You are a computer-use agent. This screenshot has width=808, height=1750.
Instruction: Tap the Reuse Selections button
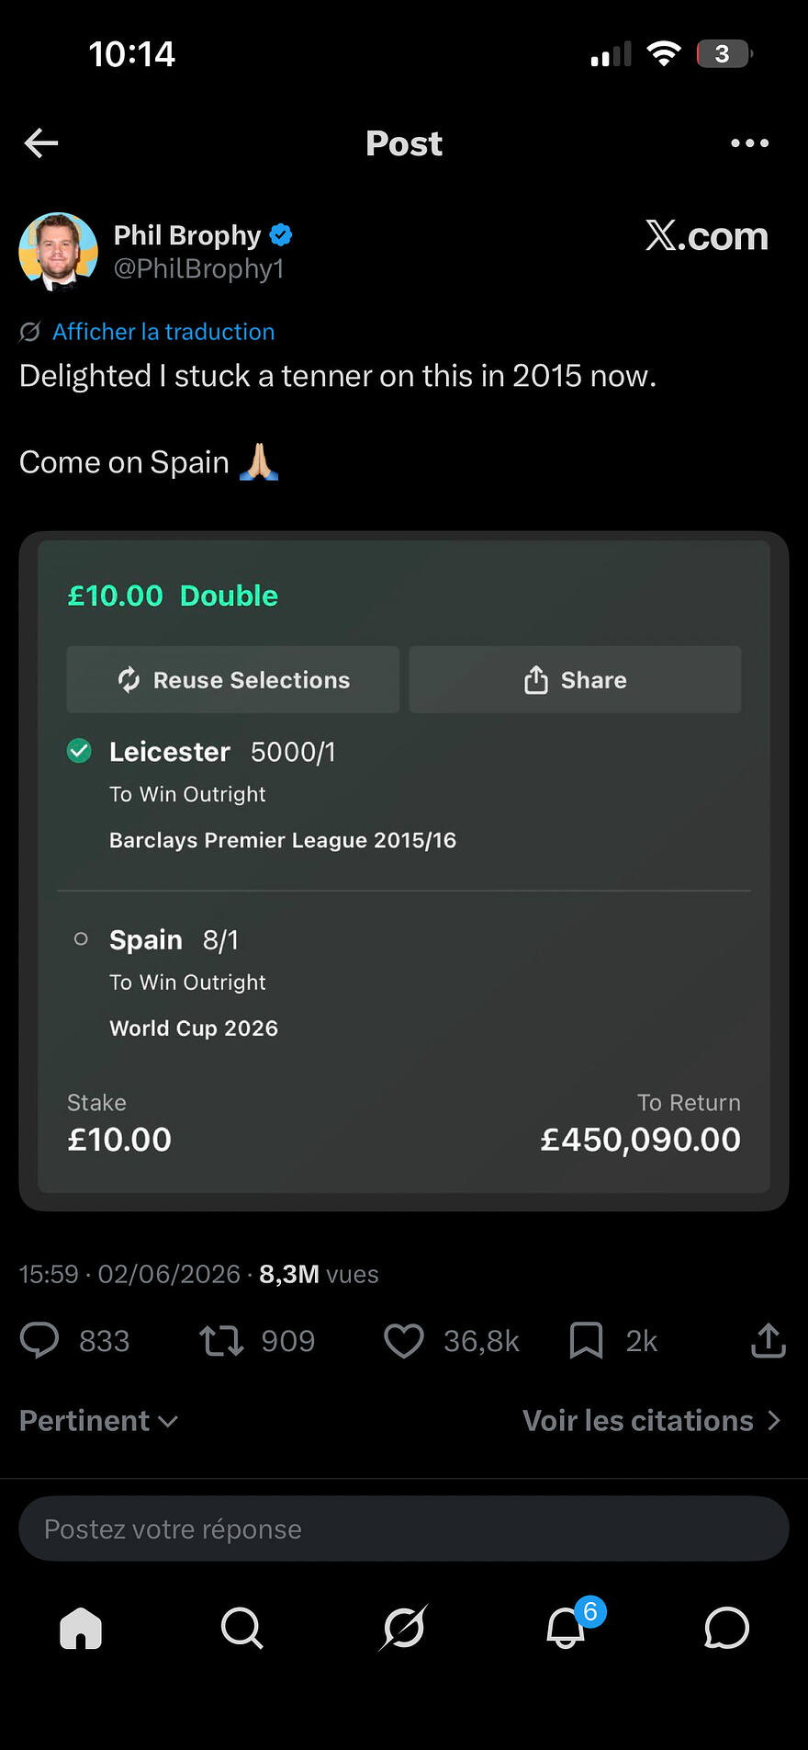click(233, 679)
